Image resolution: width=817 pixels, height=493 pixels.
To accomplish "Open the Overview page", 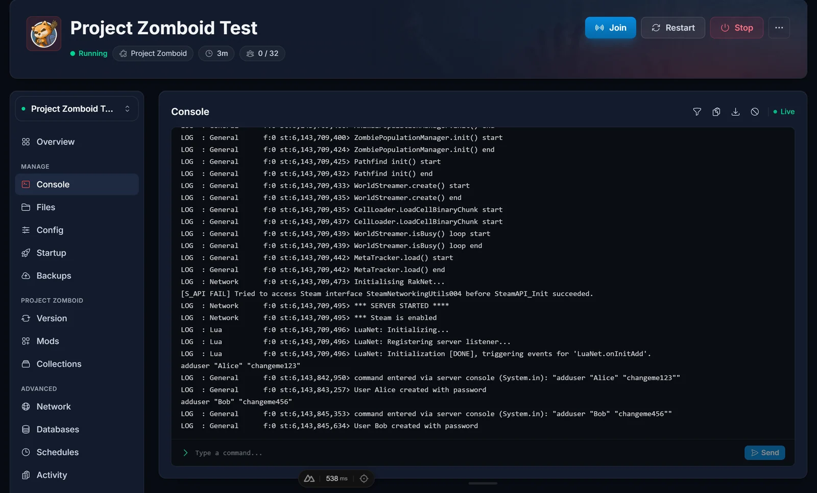I will pyautogui.click(x=77, y=142).
